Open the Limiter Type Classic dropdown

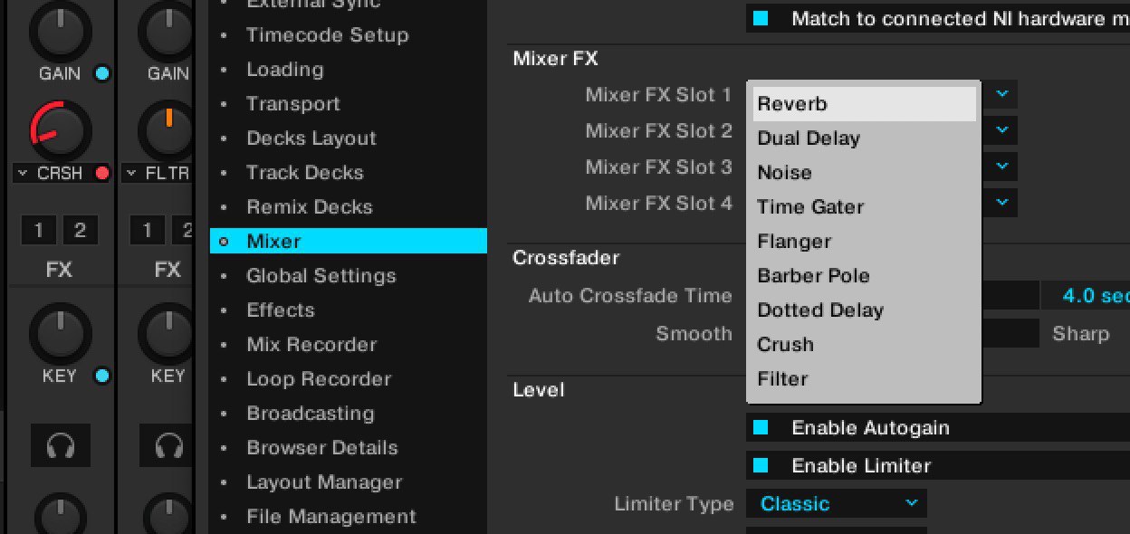point(836,503)
